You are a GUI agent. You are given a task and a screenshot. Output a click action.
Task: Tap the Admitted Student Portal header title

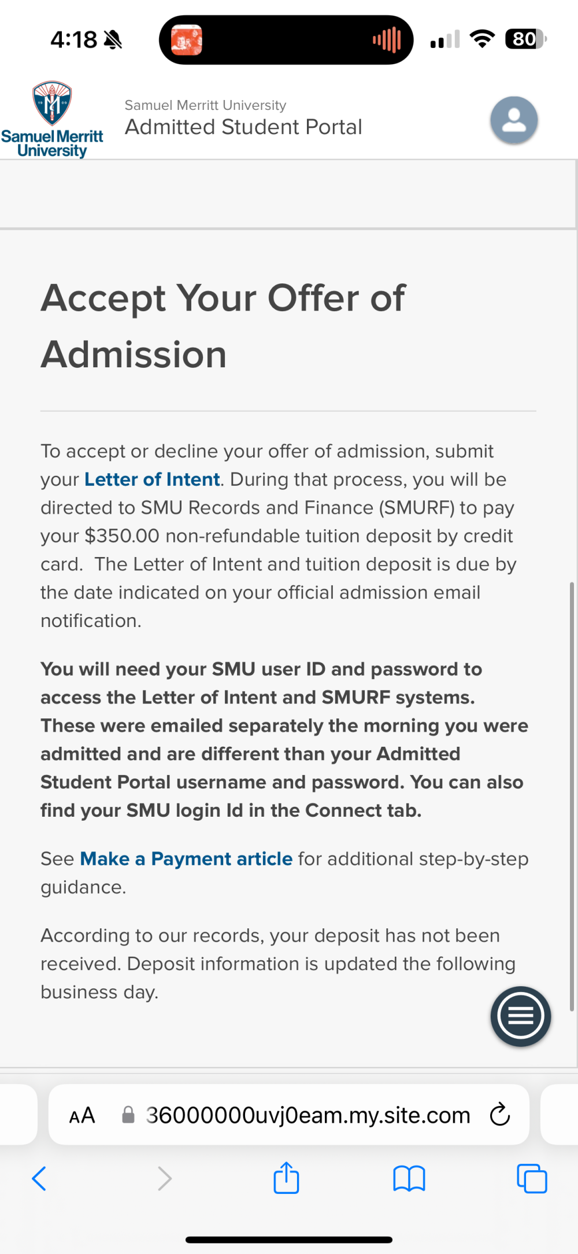coord(243,127)
